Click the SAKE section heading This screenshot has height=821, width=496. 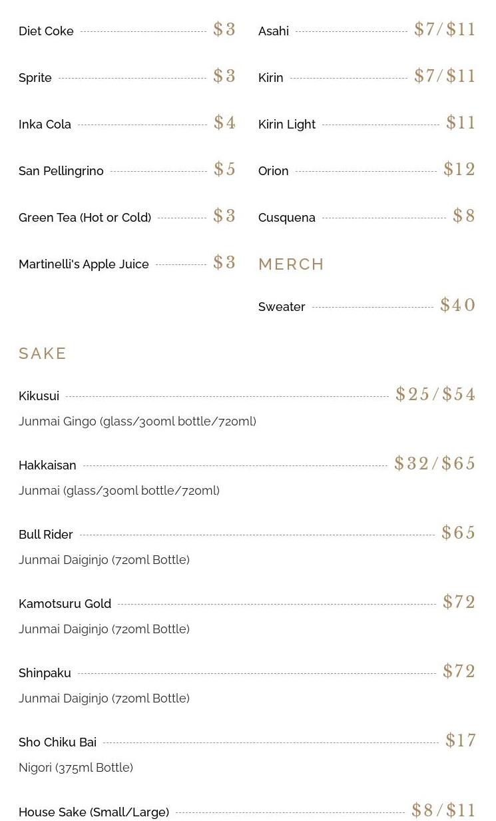pyautogui.click(x=43, y=354)
